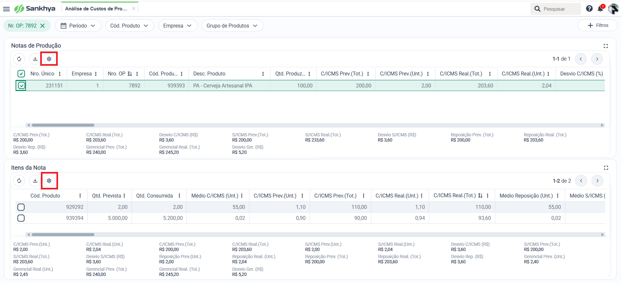The width and height of the screenshot is (623, 284).
Task: Export Notas de Produção with download icon
Action: click(35, 59)
